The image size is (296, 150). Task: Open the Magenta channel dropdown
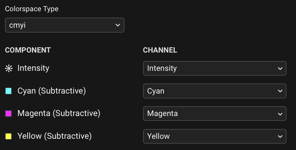(215, 114)
